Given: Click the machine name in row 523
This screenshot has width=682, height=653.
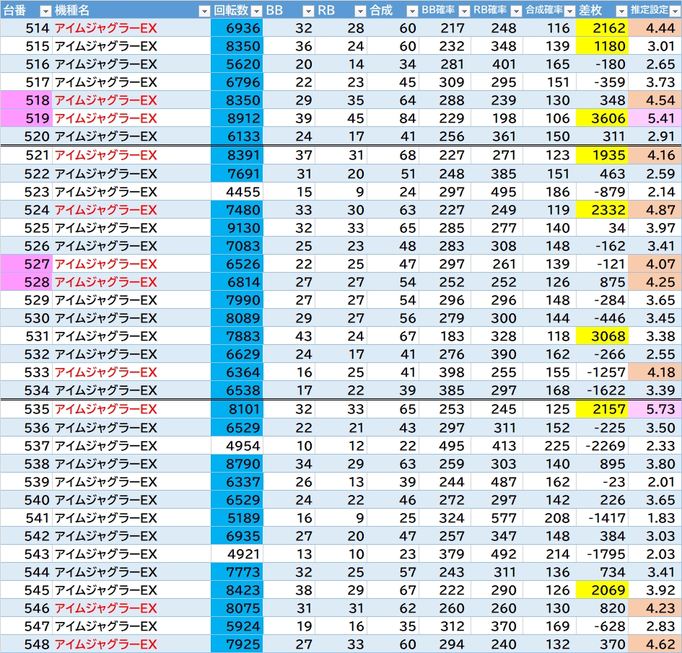Looking at the screenshot, I should (105, 192).
